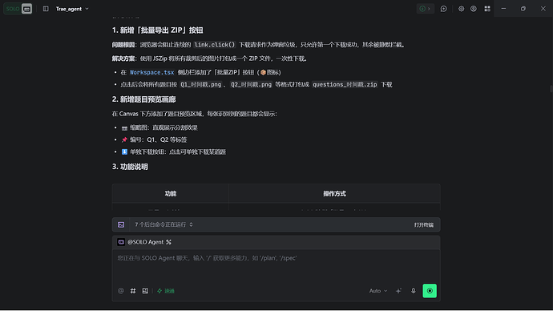
Task: Select the @SOLO Agent tag
Action: (x=145, y=242)
